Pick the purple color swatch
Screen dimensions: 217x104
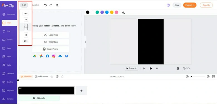(x=102, y=12)
